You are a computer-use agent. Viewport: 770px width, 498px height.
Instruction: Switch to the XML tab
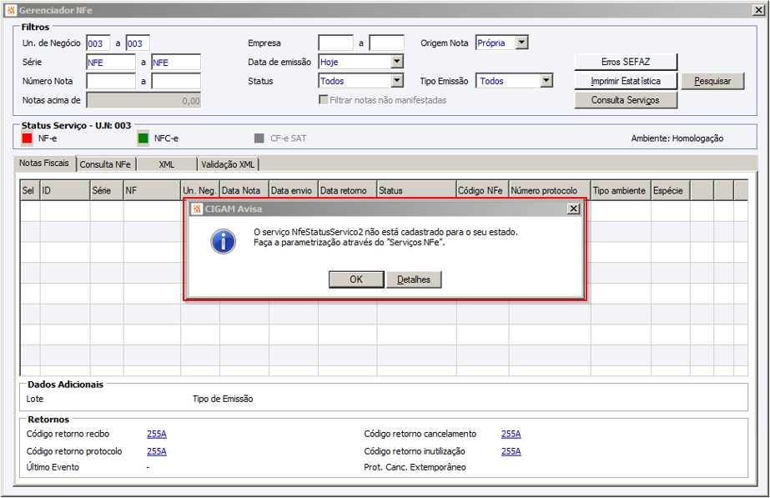pyautogui.click(x=167, y=164)
